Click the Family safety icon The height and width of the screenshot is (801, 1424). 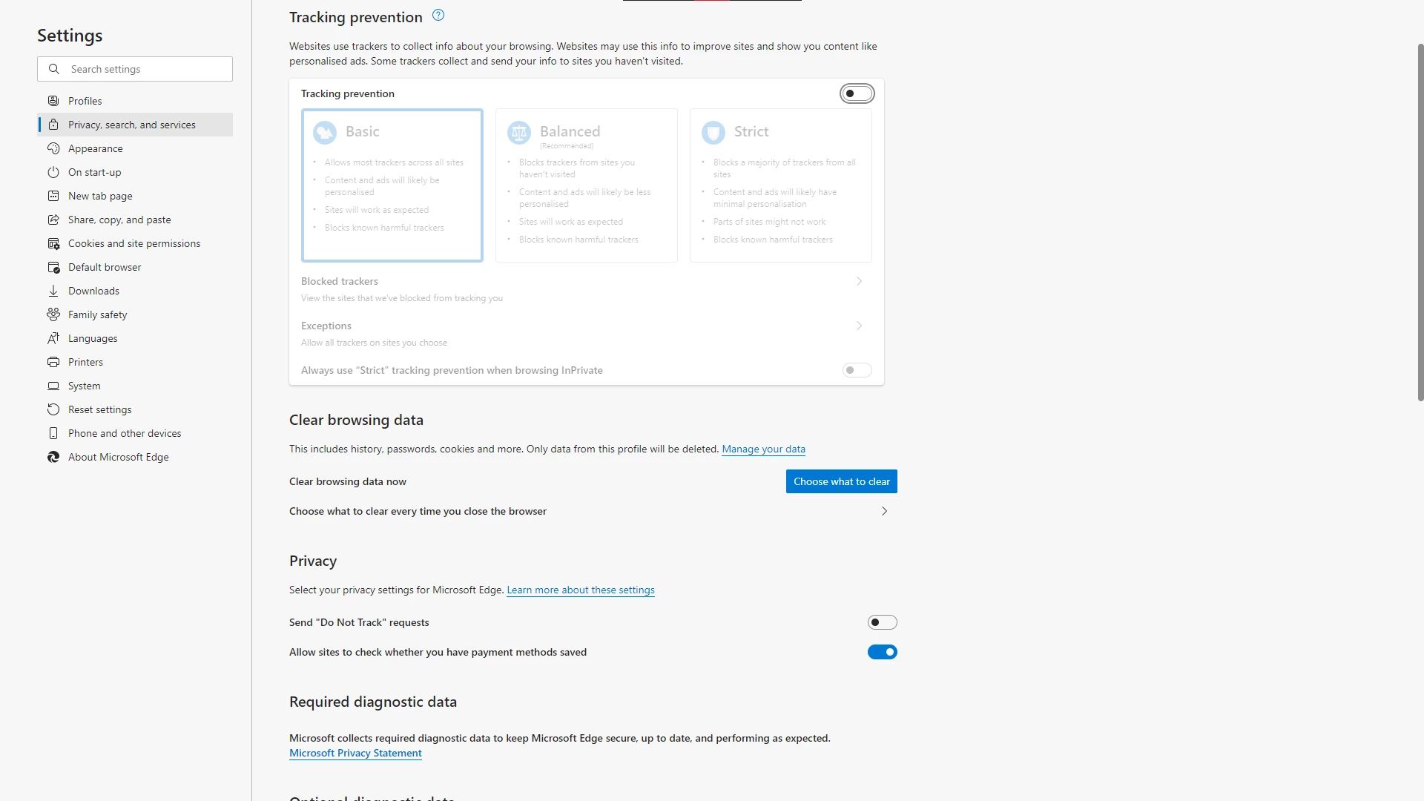click(53, 314)
